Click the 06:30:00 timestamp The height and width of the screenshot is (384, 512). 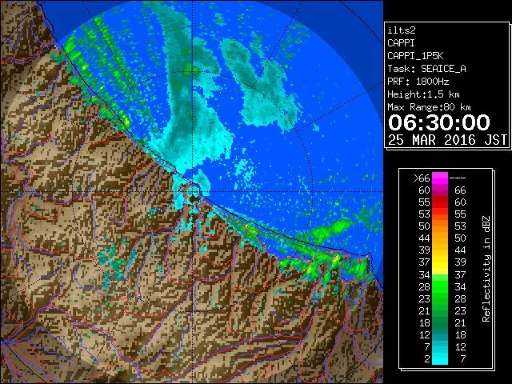(x=439, y=122)
